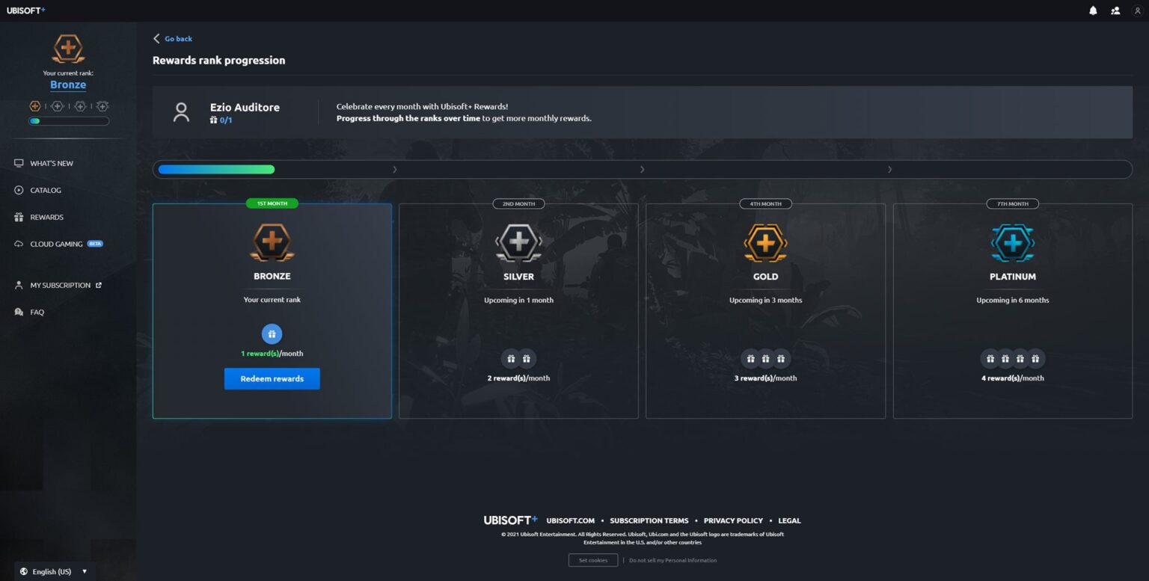Click the notifications bell icon
The image size is (1149, 581).
(1093, 10)
